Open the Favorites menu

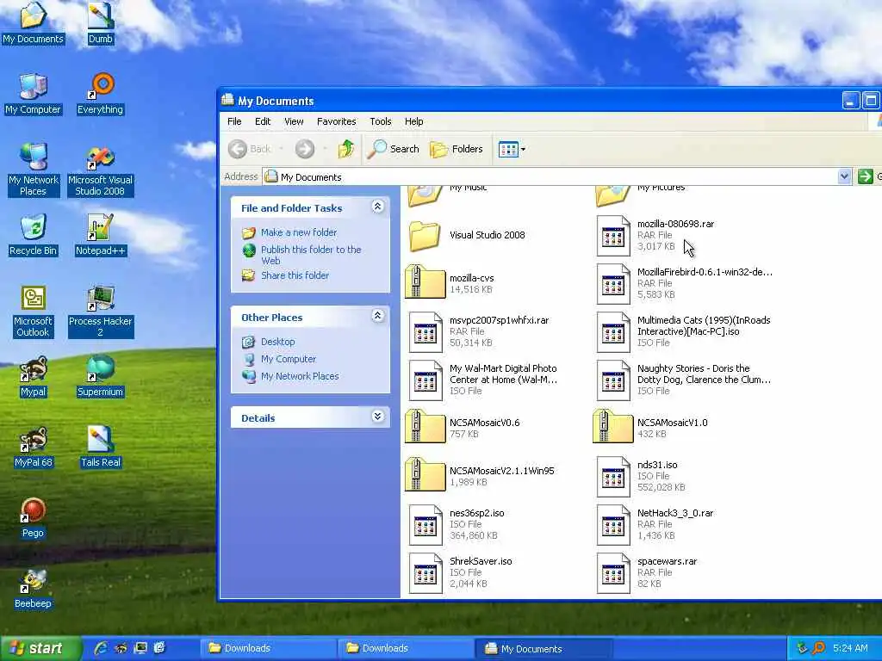(x=337, y=121)
